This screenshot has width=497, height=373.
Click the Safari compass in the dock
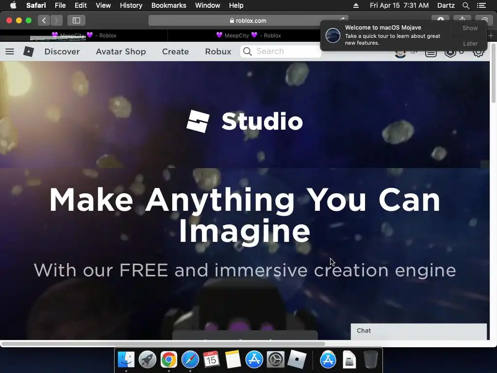pyautogui.click(x=190, y=360)
